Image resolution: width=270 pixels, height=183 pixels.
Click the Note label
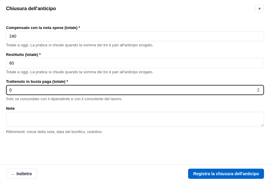pyautogui.click(x=10, y=109)
